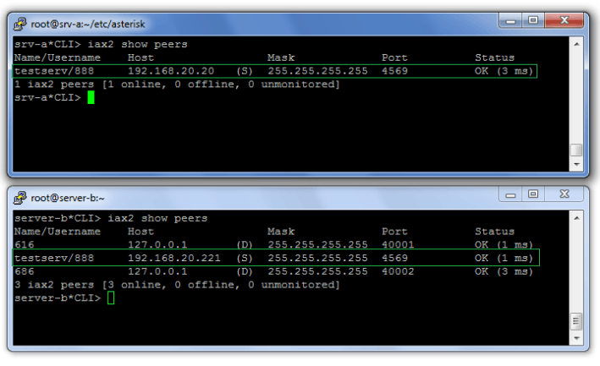Click the Status column header in srv-a
The height and width of the screenshot is (366, 600).
tap(495, 57)
